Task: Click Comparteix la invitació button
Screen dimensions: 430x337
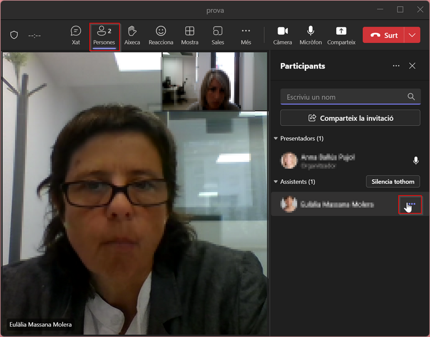Action: (x=350, y=118)
